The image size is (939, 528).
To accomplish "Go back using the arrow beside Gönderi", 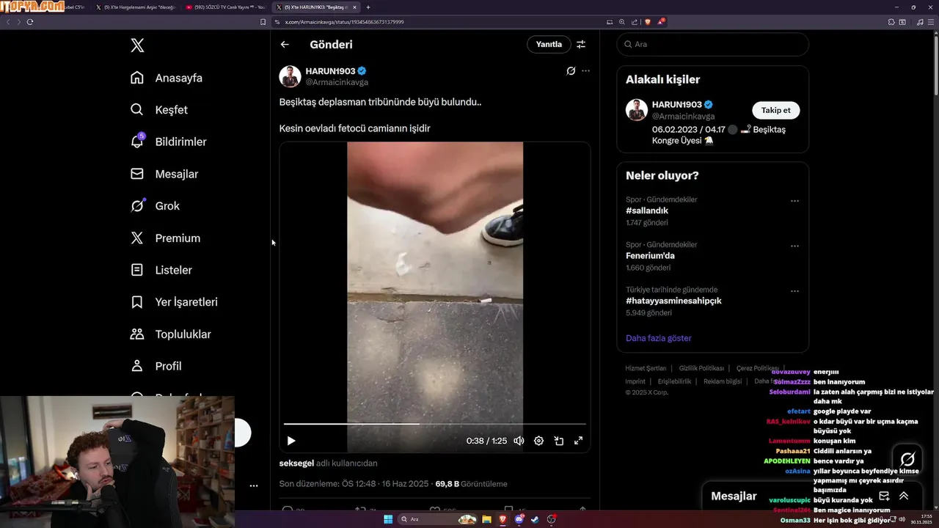I will (285, 44).
